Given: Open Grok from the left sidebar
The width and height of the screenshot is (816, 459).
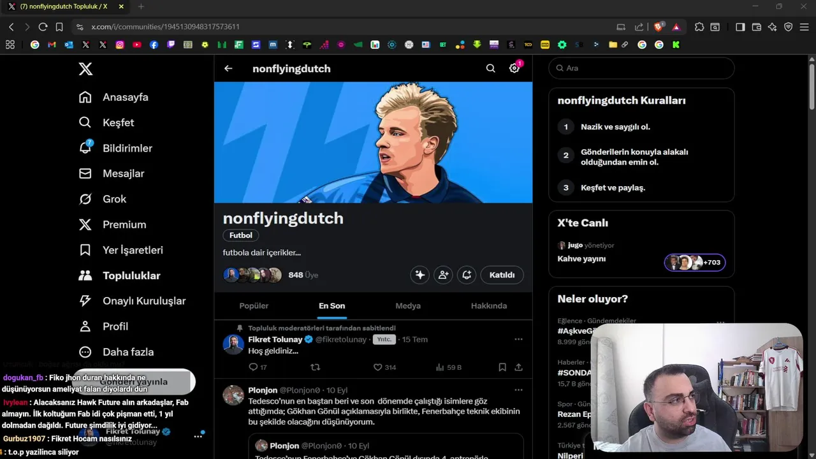Looking at the screenshot, I should pos(103,199).
